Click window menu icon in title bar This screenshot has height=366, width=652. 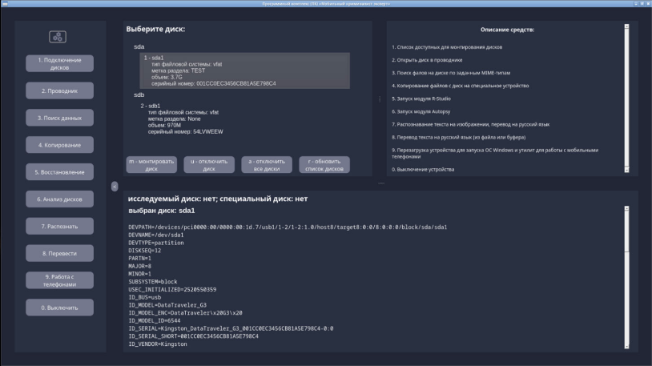pyautogui.click(x=5, y=3)
